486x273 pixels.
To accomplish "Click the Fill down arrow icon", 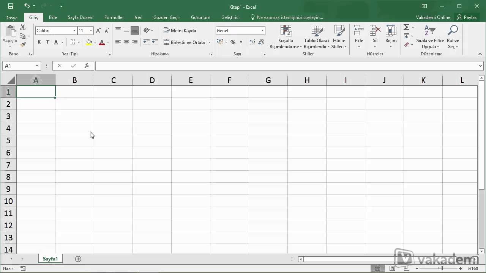I will click(x=406, y=36).
